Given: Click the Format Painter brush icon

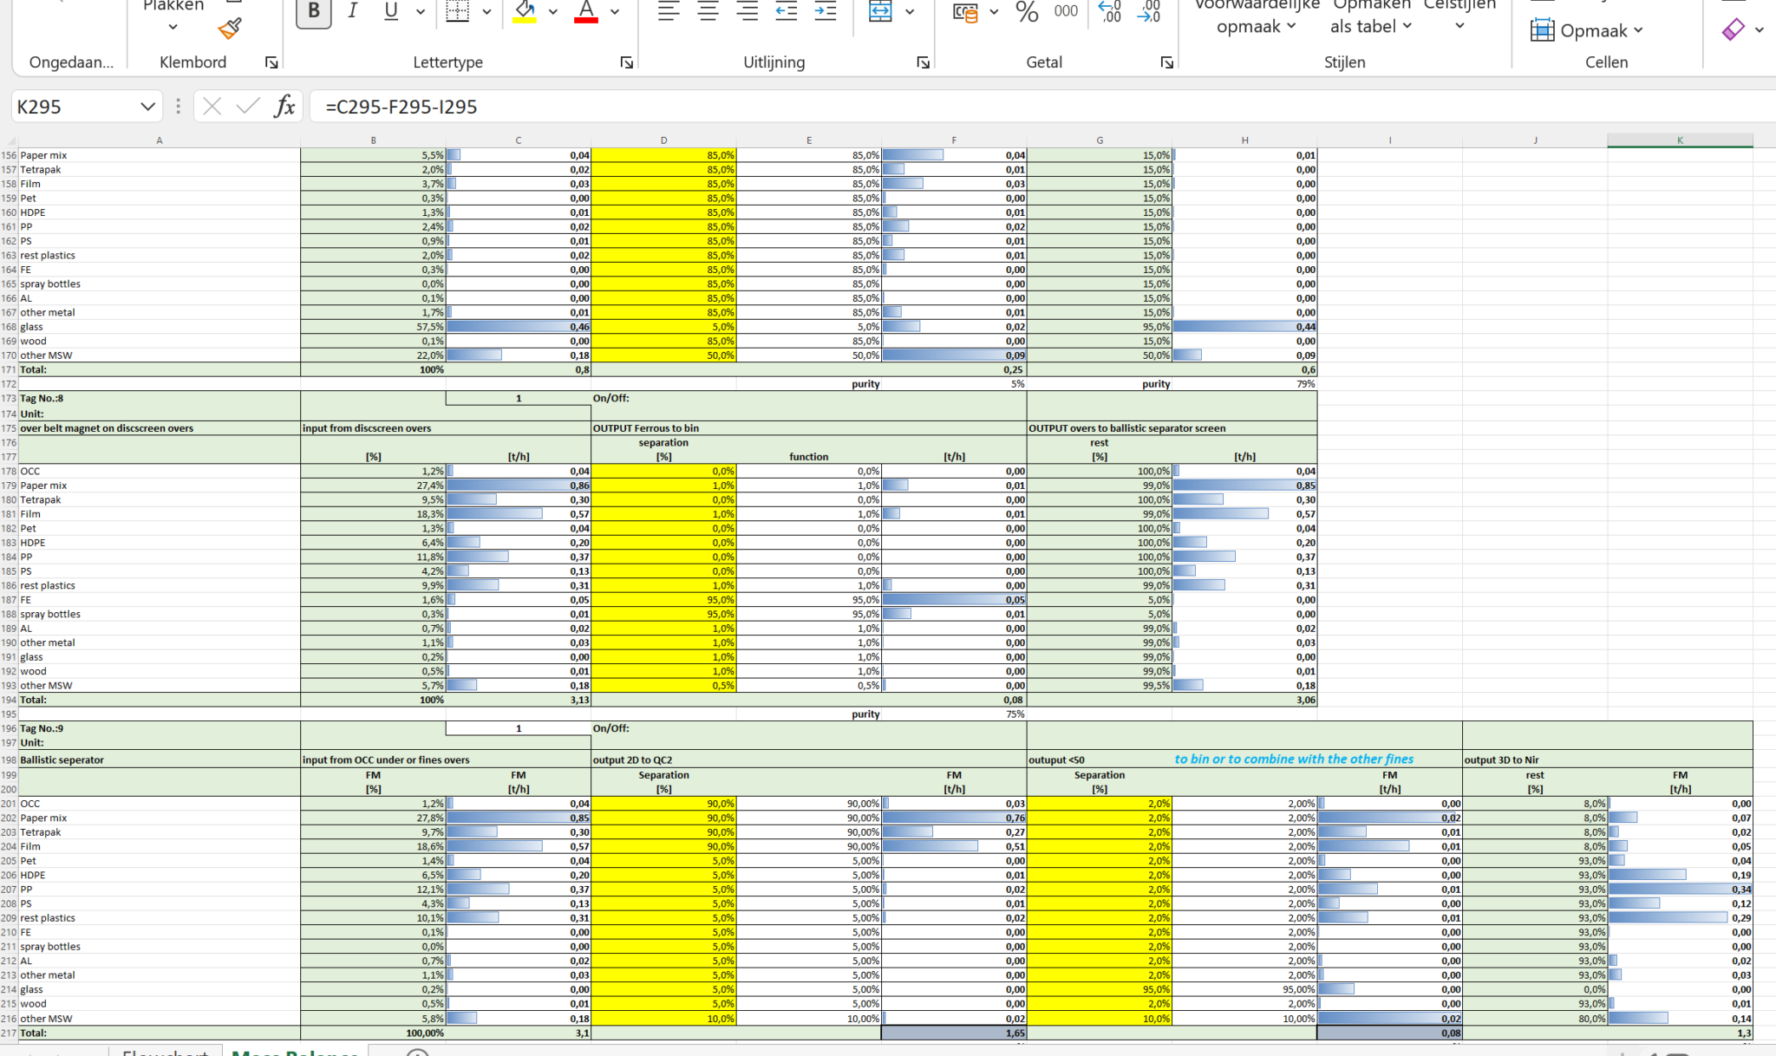Looking at the screenshot, I should point(229,29).
